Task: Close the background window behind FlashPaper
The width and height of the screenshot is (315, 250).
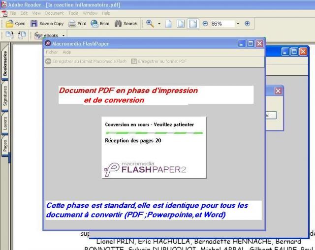Action: (x=303, y=52)
